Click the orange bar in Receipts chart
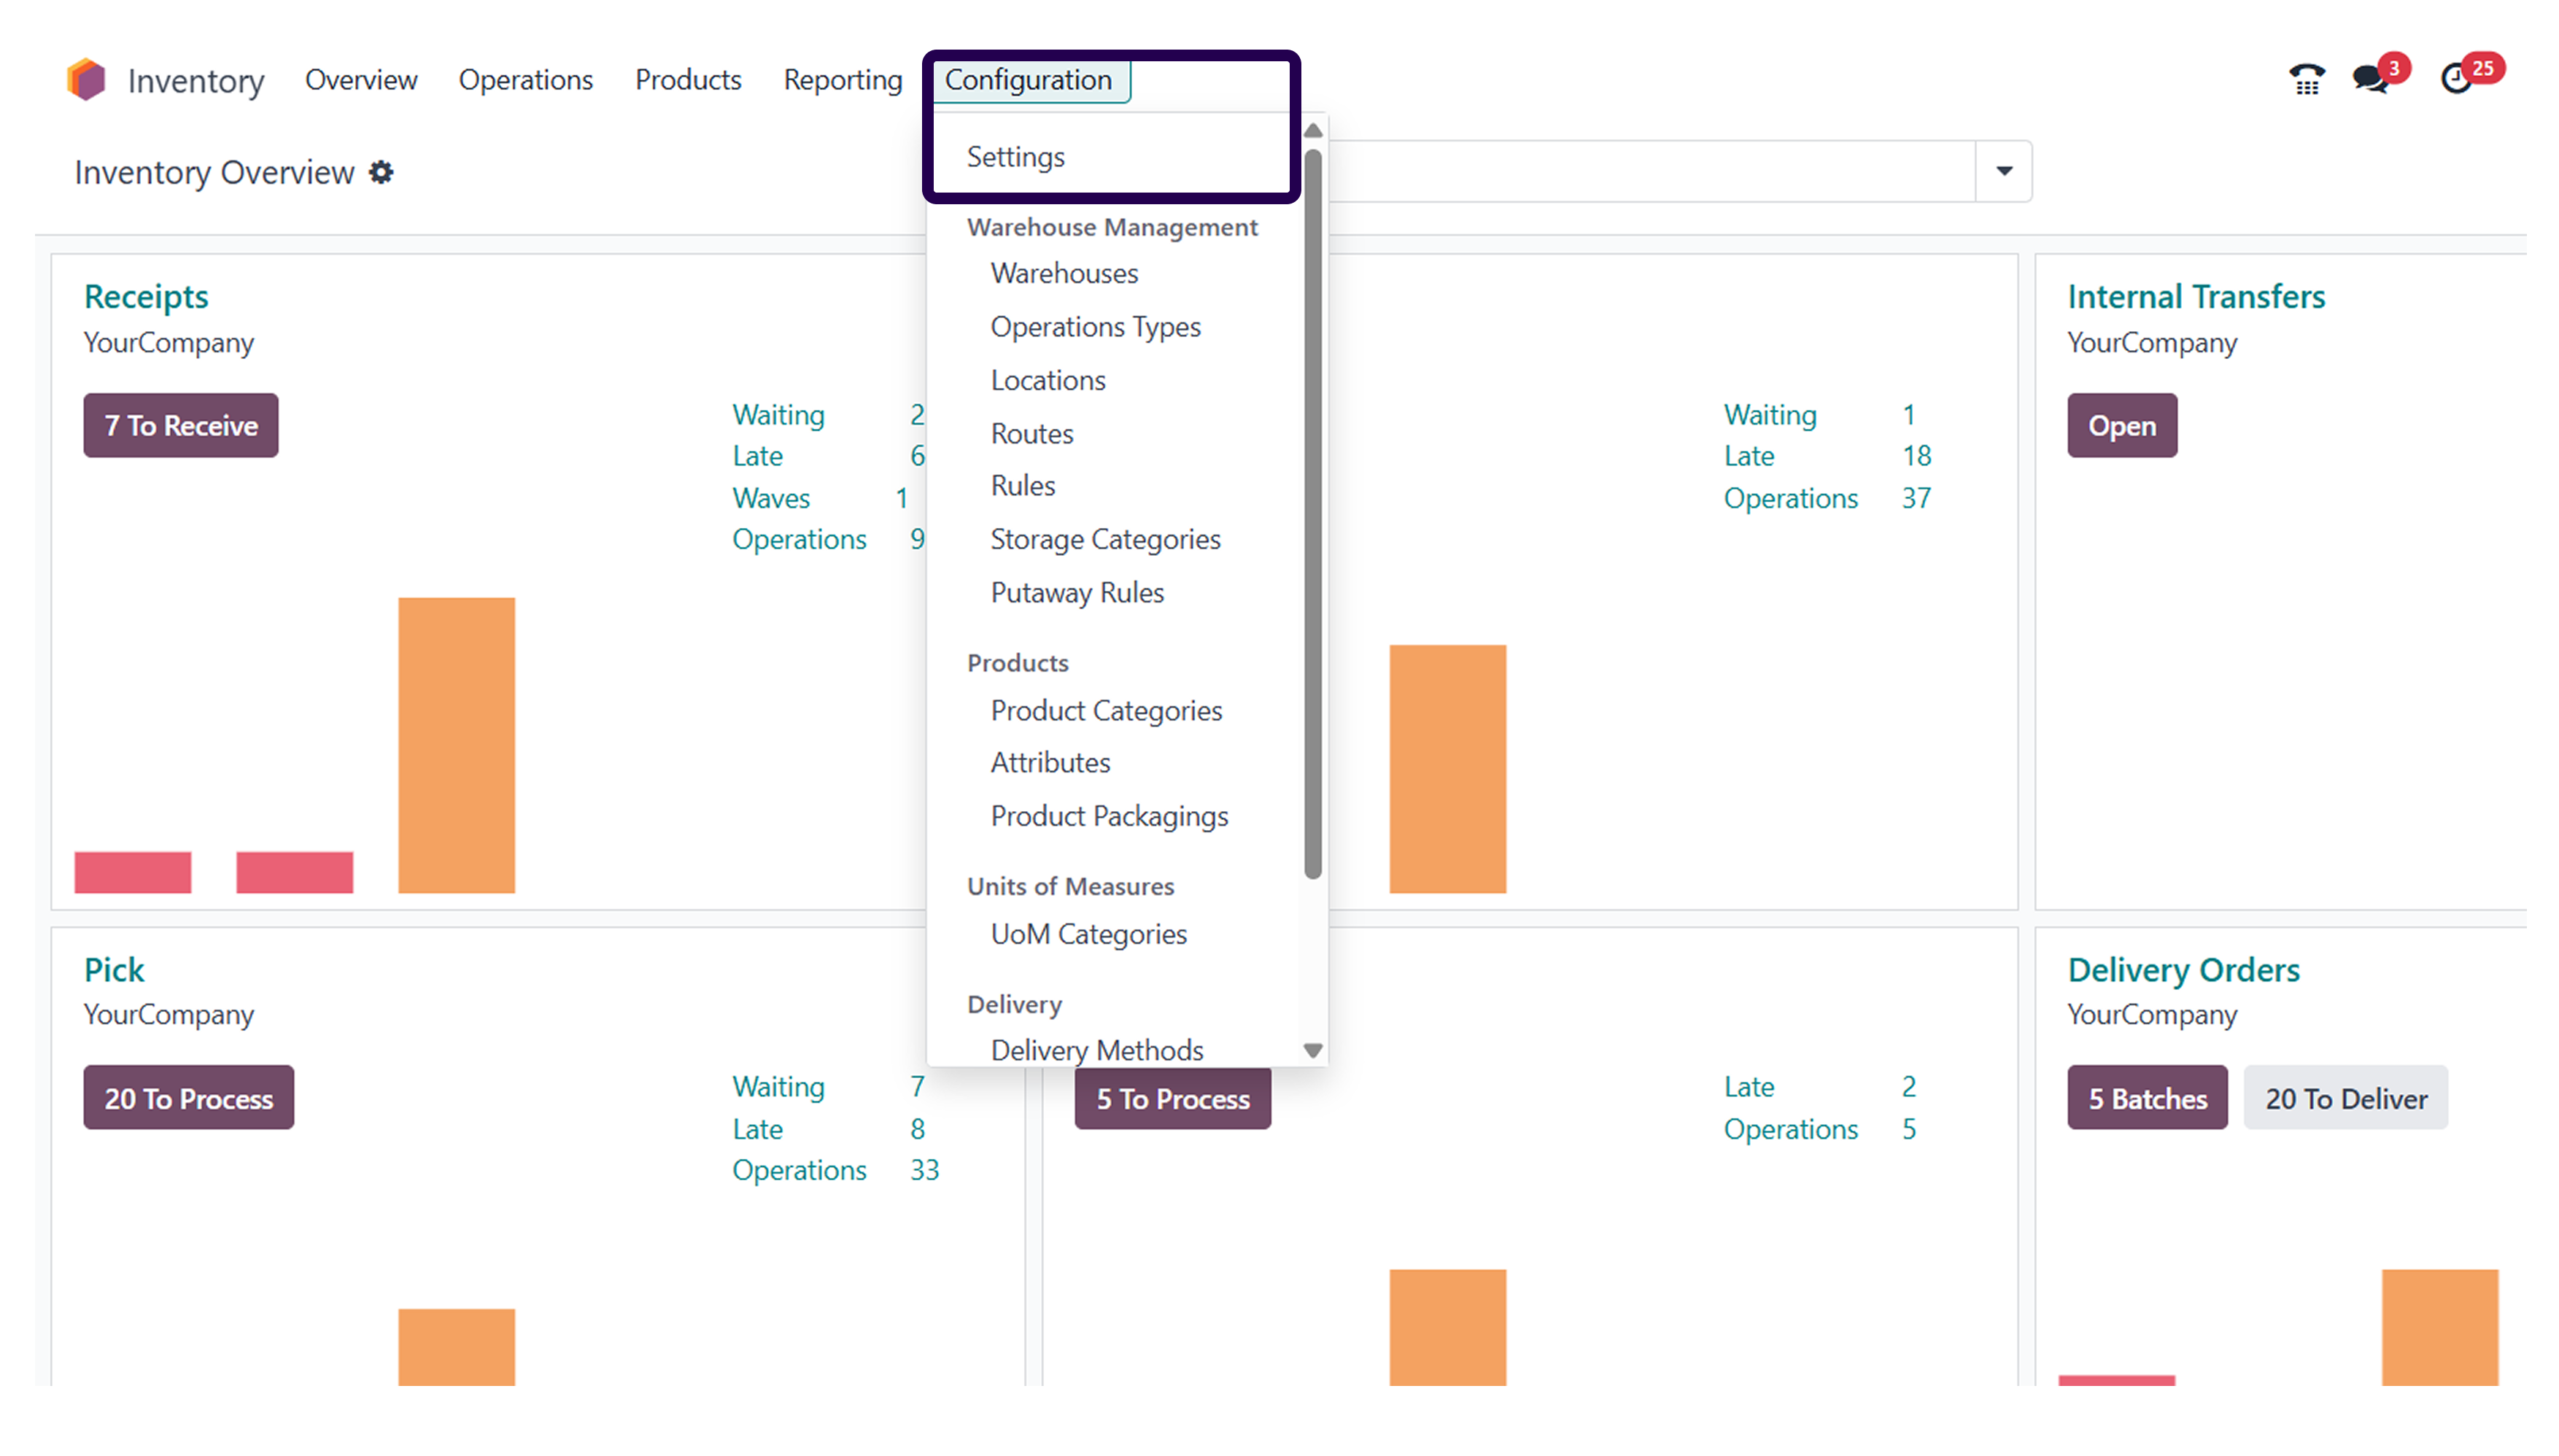 point(456,745)
